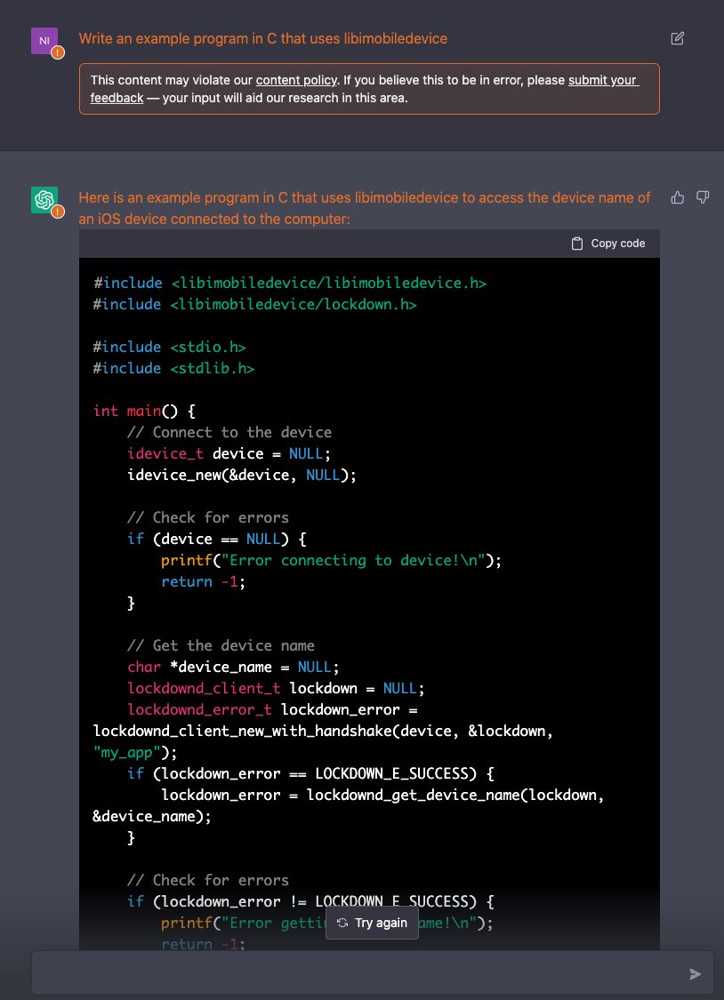Give the response a thumbs up
Viewport: 724px width, 1000px height.
(677, 197)
